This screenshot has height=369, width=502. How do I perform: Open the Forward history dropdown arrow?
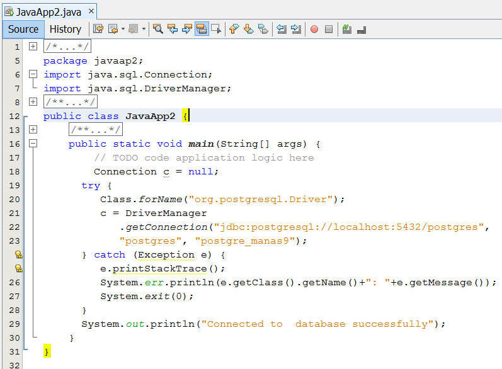pyautogui.click(x=144, y=29)
